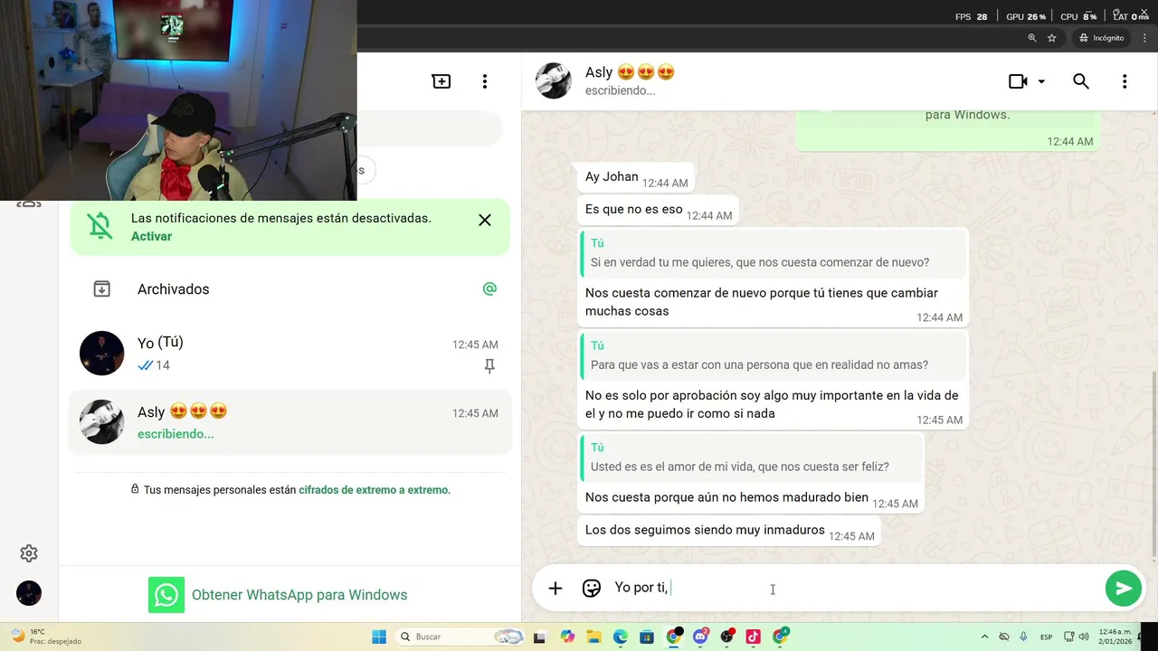Open the Archivados folder
Image resolution: width=1158 pixels, height=651 pixels.
(289, 289)
